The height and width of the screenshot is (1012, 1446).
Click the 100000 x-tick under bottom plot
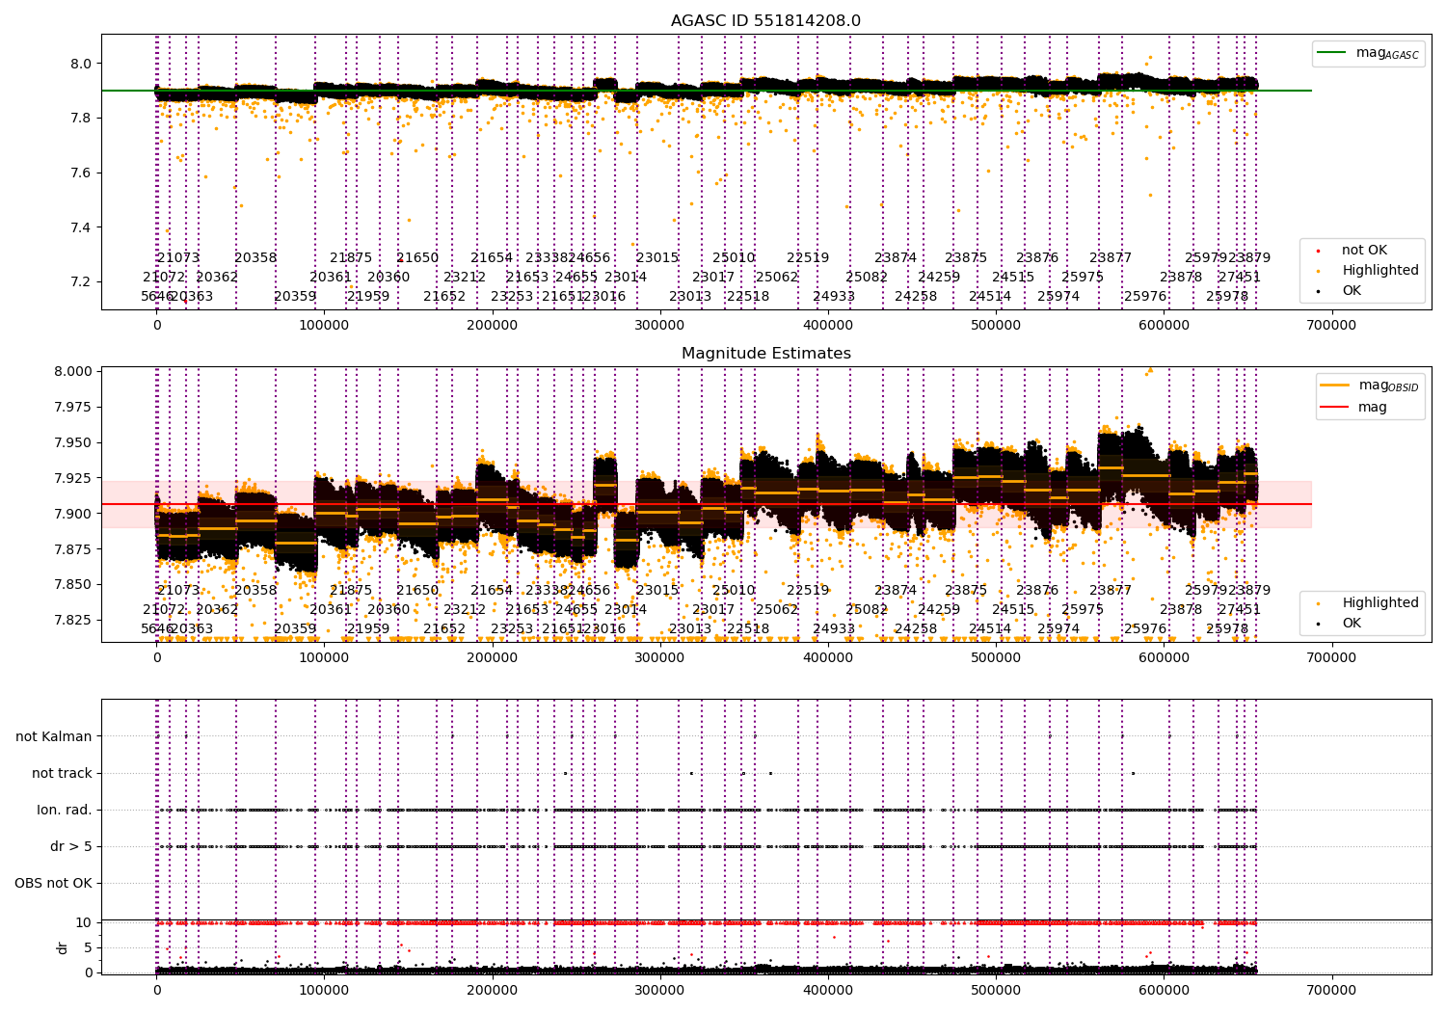(x=325, y=991)
